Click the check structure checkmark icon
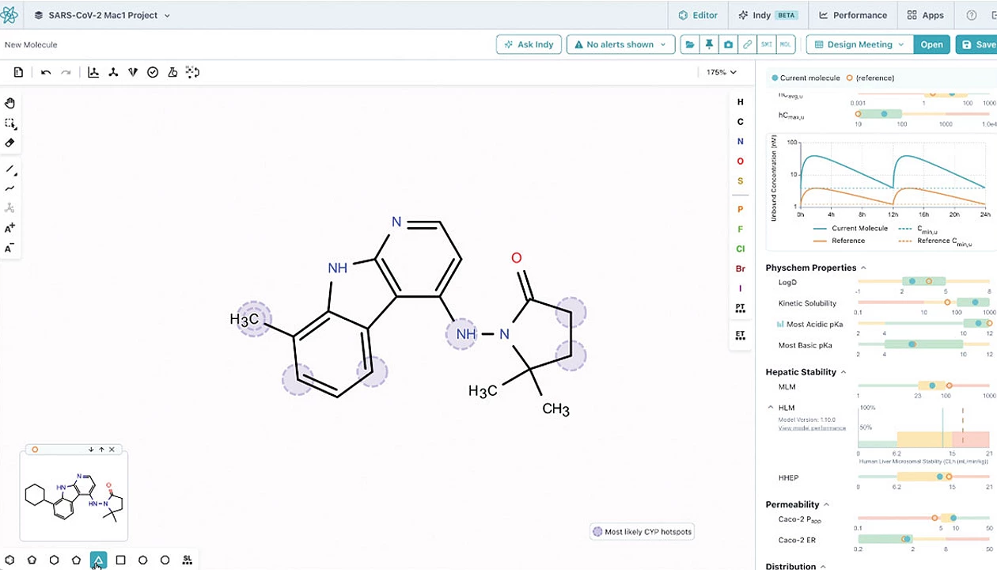Screen dimensions: 997x570 [x=153, y=72]
